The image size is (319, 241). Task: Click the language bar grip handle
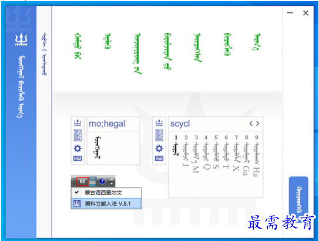74,182
